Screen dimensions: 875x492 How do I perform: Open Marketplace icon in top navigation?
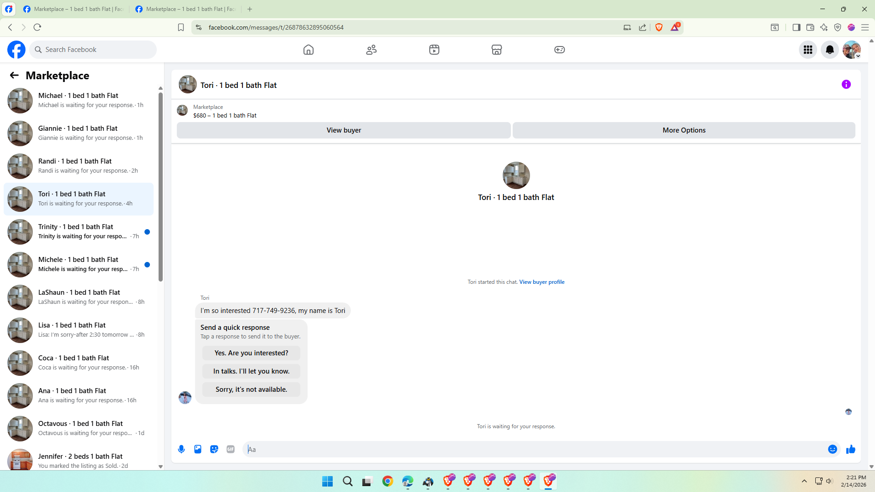tap(497, 50)
